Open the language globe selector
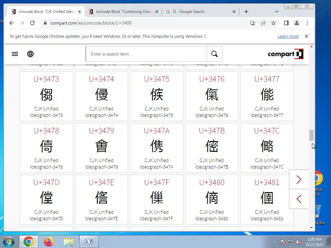The height and width of the screenshot is (248, 331). [30, 54]
